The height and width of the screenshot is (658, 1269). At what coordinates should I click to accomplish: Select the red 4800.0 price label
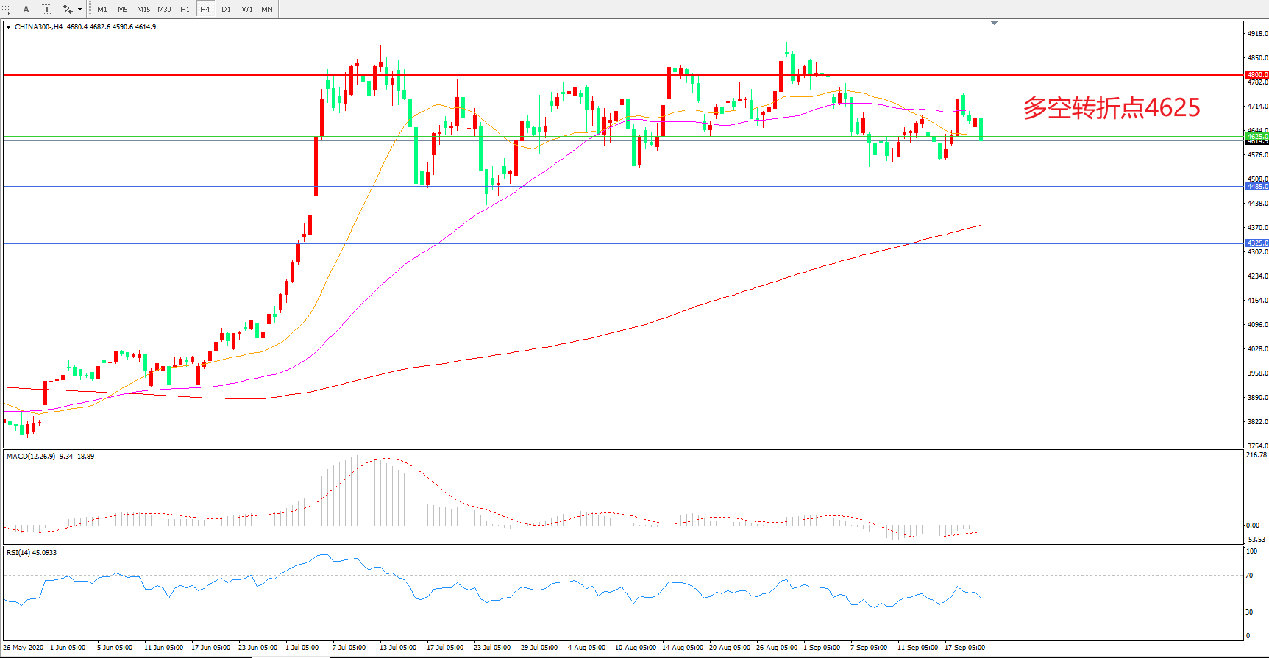click(x=1256, y=75)
